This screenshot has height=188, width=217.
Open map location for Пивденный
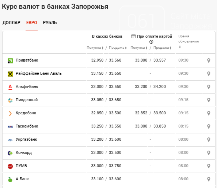[209, 100]
